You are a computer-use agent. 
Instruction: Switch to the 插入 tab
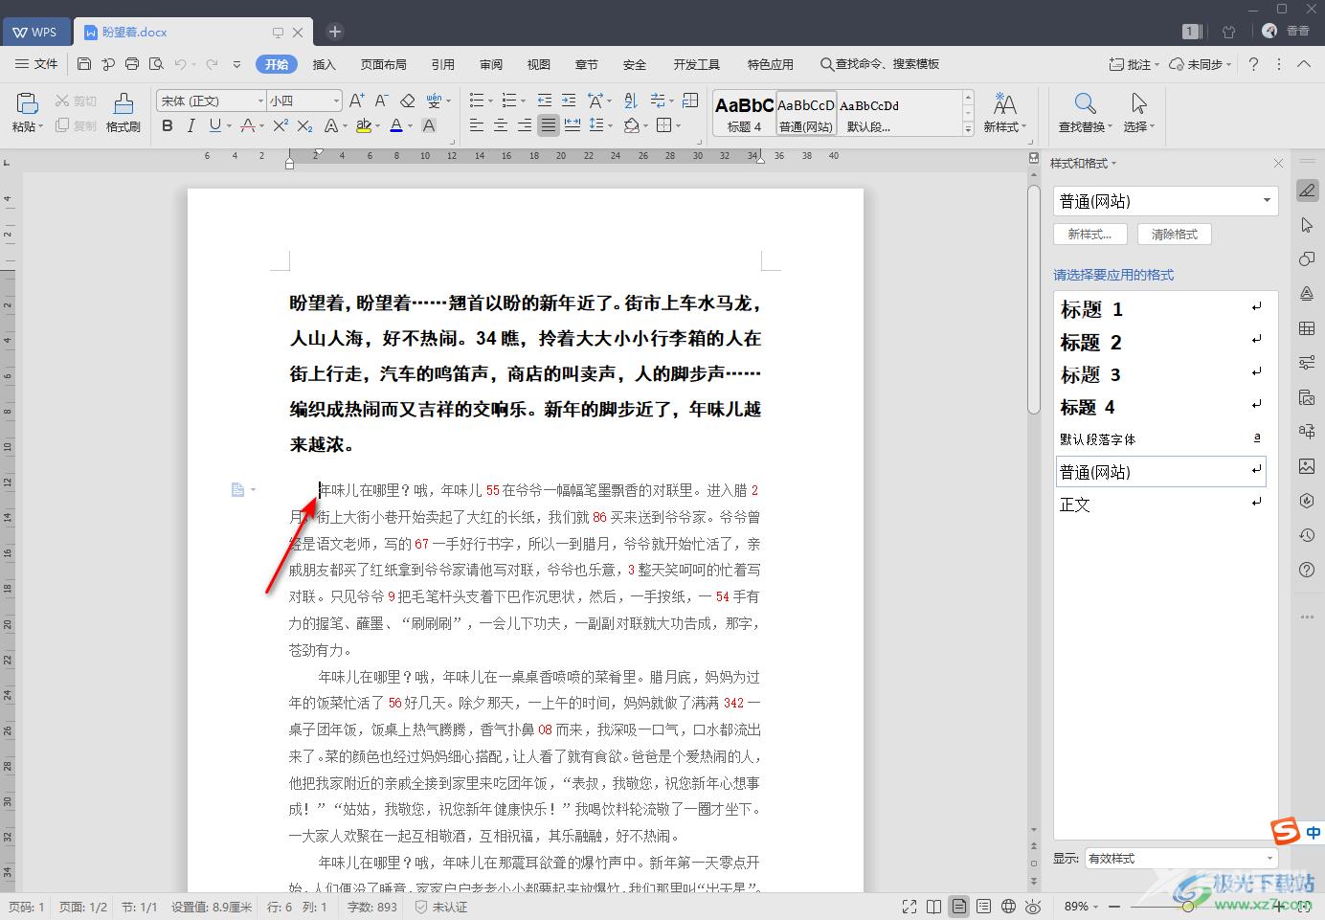pyautogui.click(x=325, y=64)
